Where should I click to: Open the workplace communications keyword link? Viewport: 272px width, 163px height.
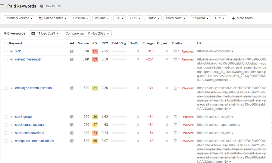point(34,141)
